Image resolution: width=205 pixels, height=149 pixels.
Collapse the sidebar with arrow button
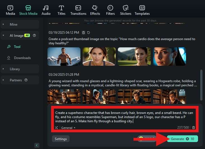[37, 145]
